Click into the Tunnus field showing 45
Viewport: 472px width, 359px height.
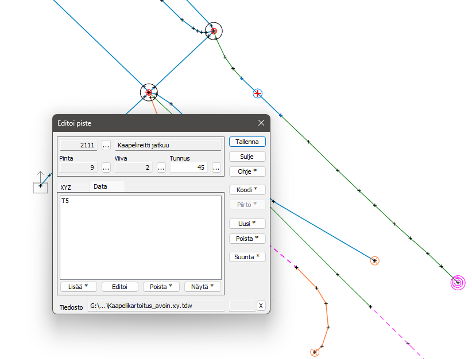189,168
